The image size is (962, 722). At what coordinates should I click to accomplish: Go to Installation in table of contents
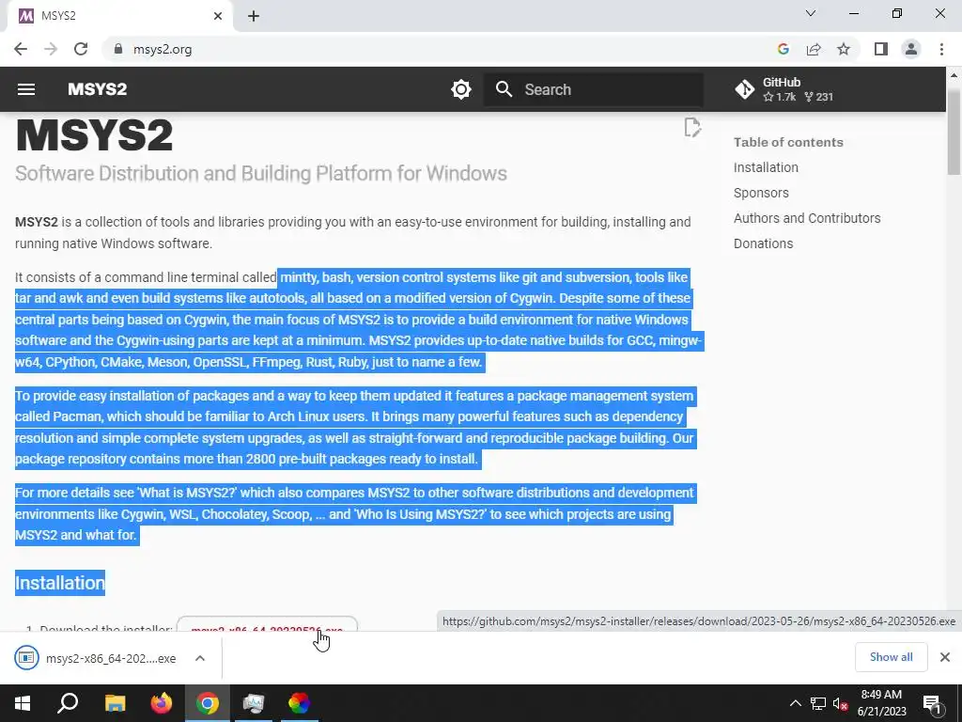coord(766,167)
